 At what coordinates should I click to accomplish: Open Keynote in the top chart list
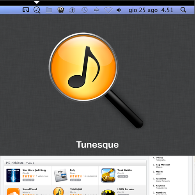[160, 186]
